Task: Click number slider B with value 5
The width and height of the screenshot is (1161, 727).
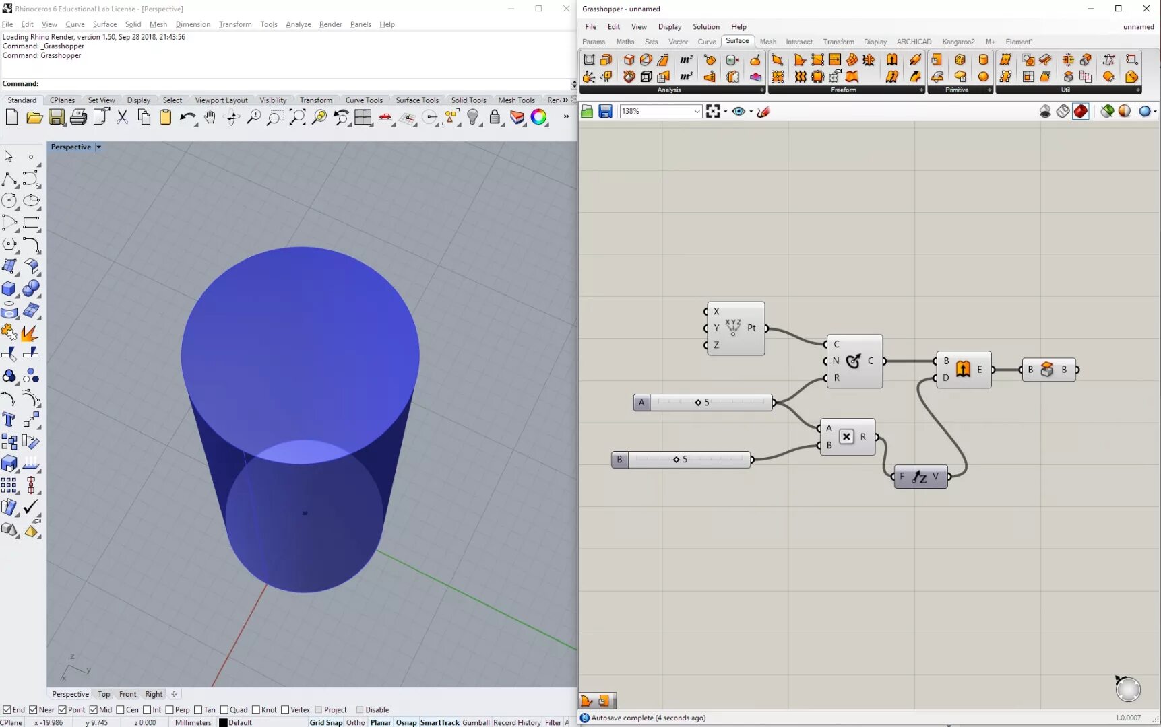Action: click(x=681, y=460)
